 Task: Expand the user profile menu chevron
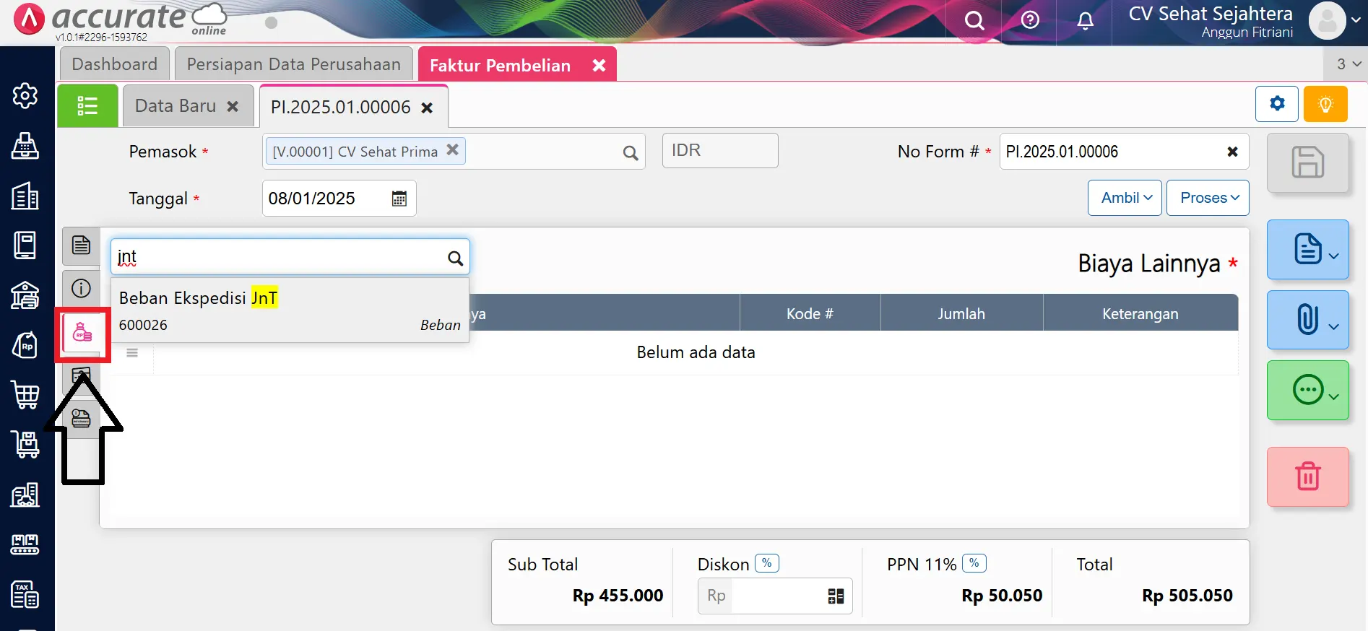pyautogui.click(x=1356, y=20)
